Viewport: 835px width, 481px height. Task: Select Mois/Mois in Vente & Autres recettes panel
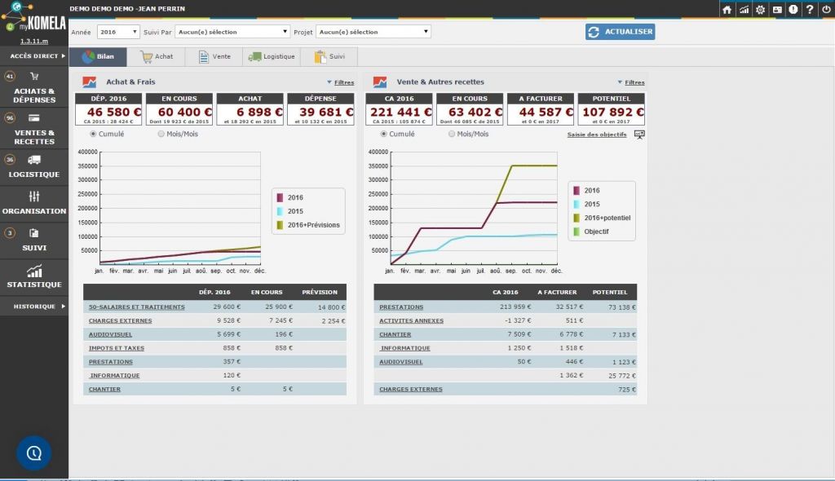point(453,134)
